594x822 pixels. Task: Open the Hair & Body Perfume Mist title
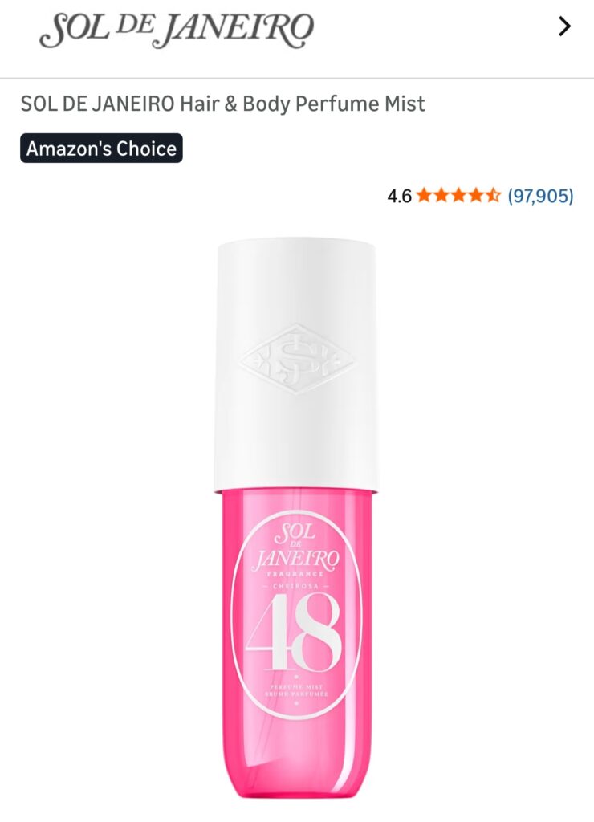coord(222,104)
